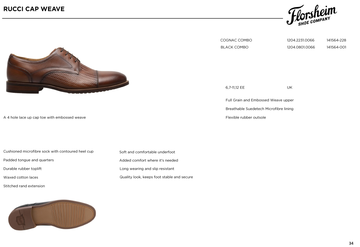
Task: Click product code 1204.2231.0066
Action: point(301,40)
